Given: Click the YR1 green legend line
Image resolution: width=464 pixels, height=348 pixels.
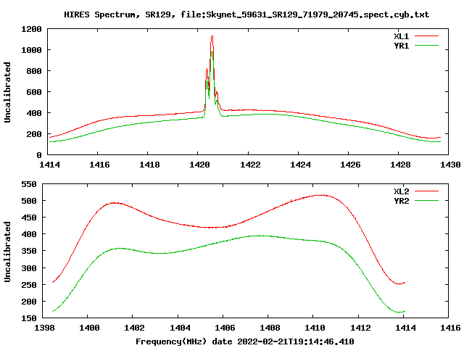Looking at the screenshot, I should tap(426, 46).
